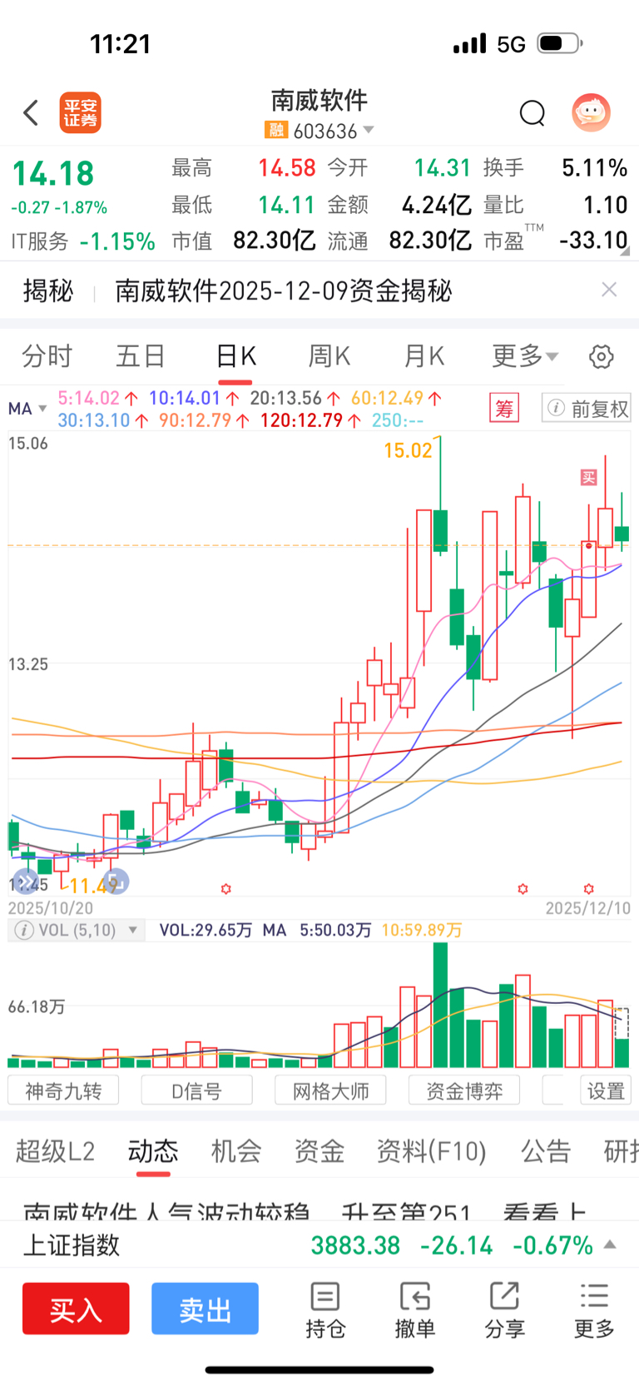639x1386 pixels.
Task: Open 分享 share icon
Action: pos(504,1310)
